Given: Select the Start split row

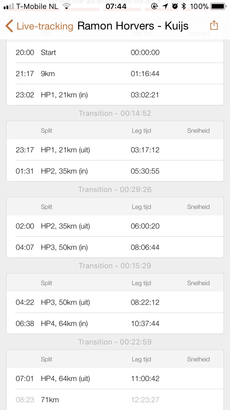Looking at the screenshot, I should point(115,53).
